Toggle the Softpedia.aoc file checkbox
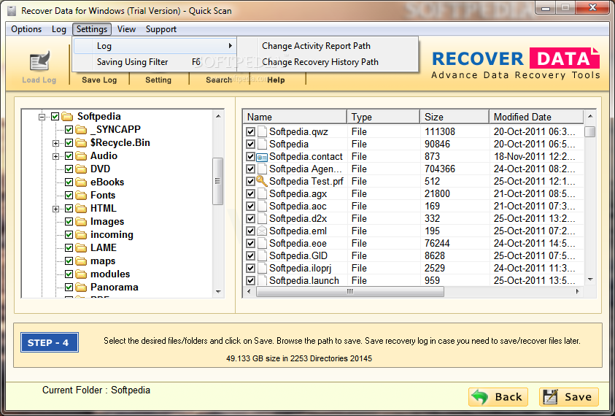The height and width of the screenshot is (416, 615). coord(251,207)
